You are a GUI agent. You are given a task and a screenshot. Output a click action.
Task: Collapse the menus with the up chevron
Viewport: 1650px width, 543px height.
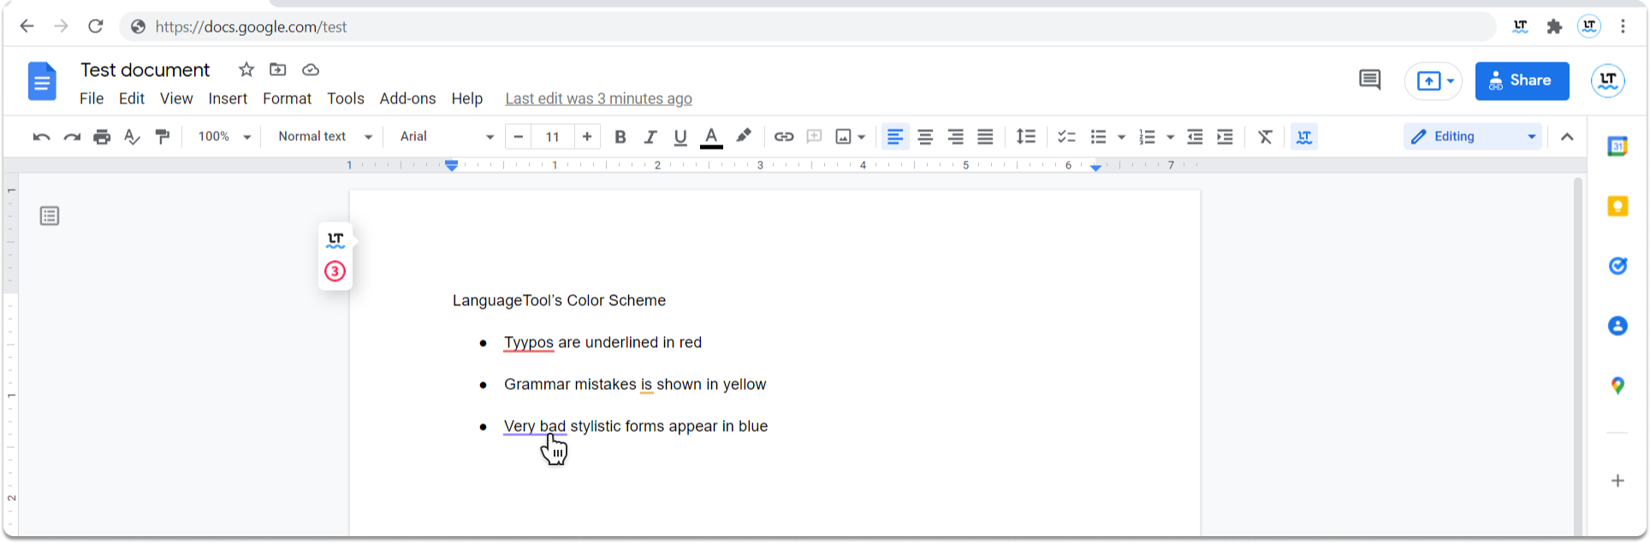[x=1567, y=137]
